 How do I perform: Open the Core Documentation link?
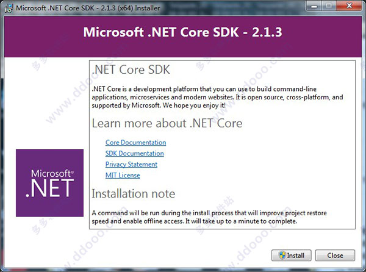(x=135, y=143)
